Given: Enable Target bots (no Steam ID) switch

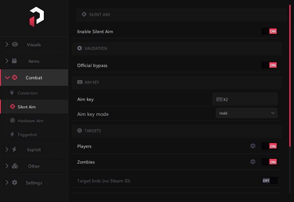Looking at the screenshot, I should click(x=269, y=180).
